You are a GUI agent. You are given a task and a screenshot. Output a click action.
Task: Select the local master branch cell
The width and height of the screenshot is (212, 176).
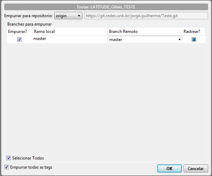pos(69,39)
